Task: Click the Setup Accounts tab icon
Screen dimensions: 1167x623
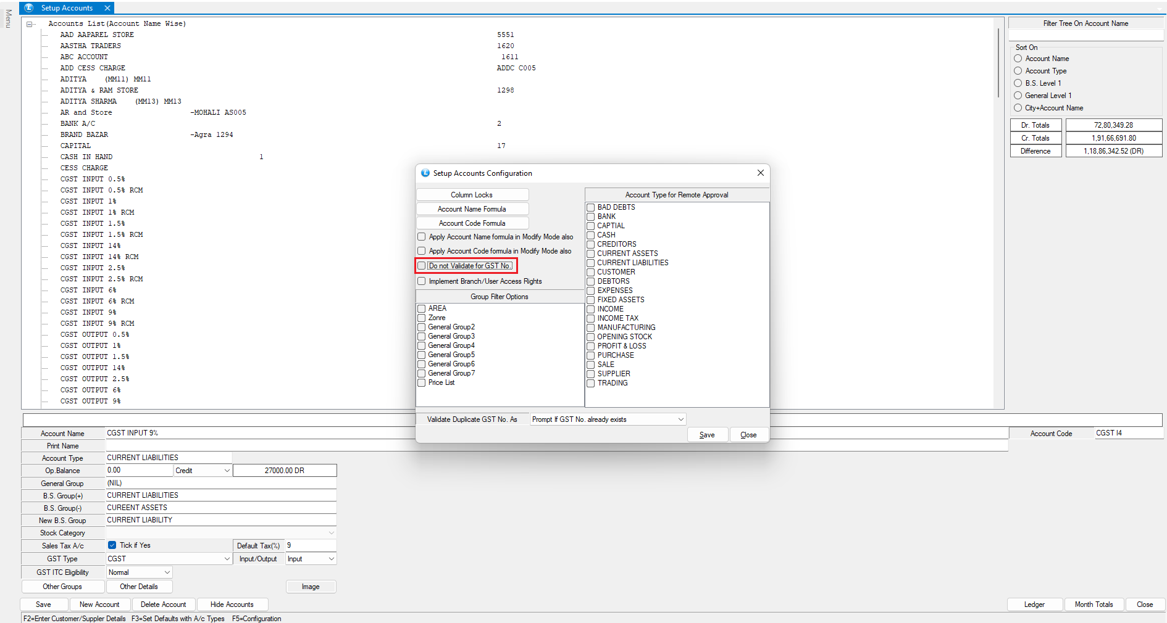Action: (x=29, y=8)
